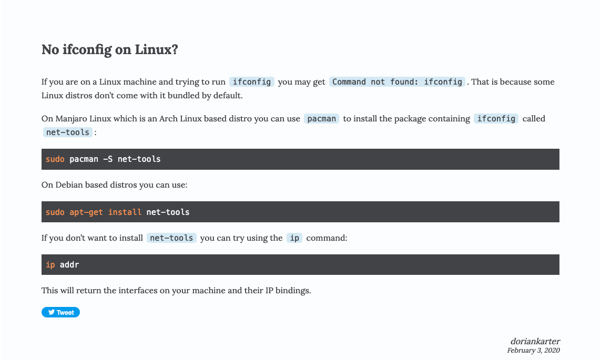601x360 pixels.
Task: Click the inline "ifconfig" code before "called"
Action: click(496, 118)
